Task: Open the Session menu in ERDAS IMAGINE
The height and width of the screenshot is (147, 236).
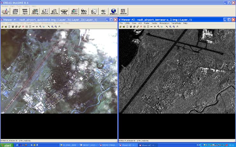Action: [x=4, y=6]
